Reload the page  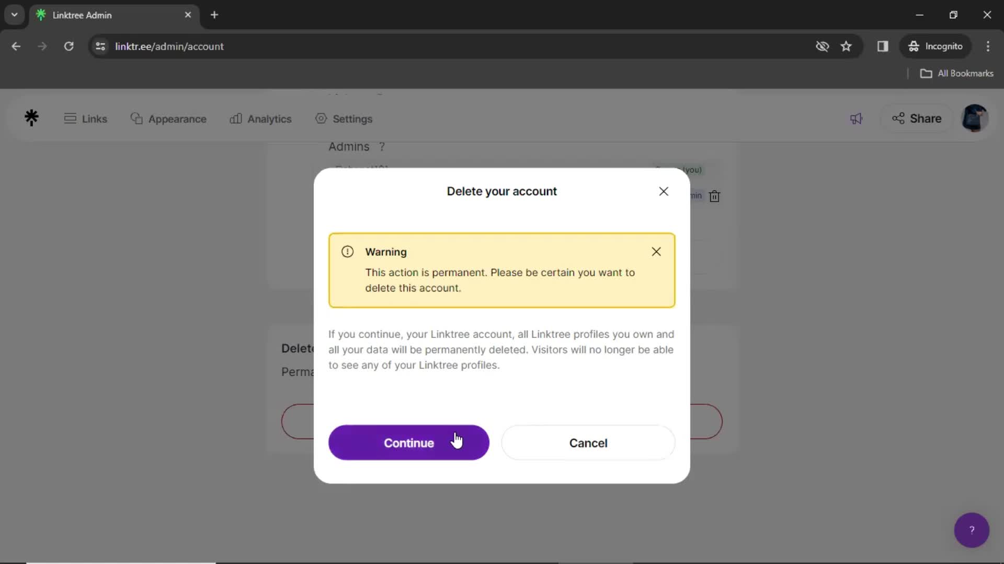click(x=69, y=46)
